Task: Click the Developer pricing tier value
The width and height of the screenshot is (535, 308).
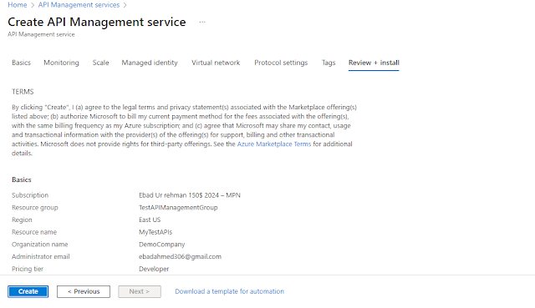Action: coord(154,269)
